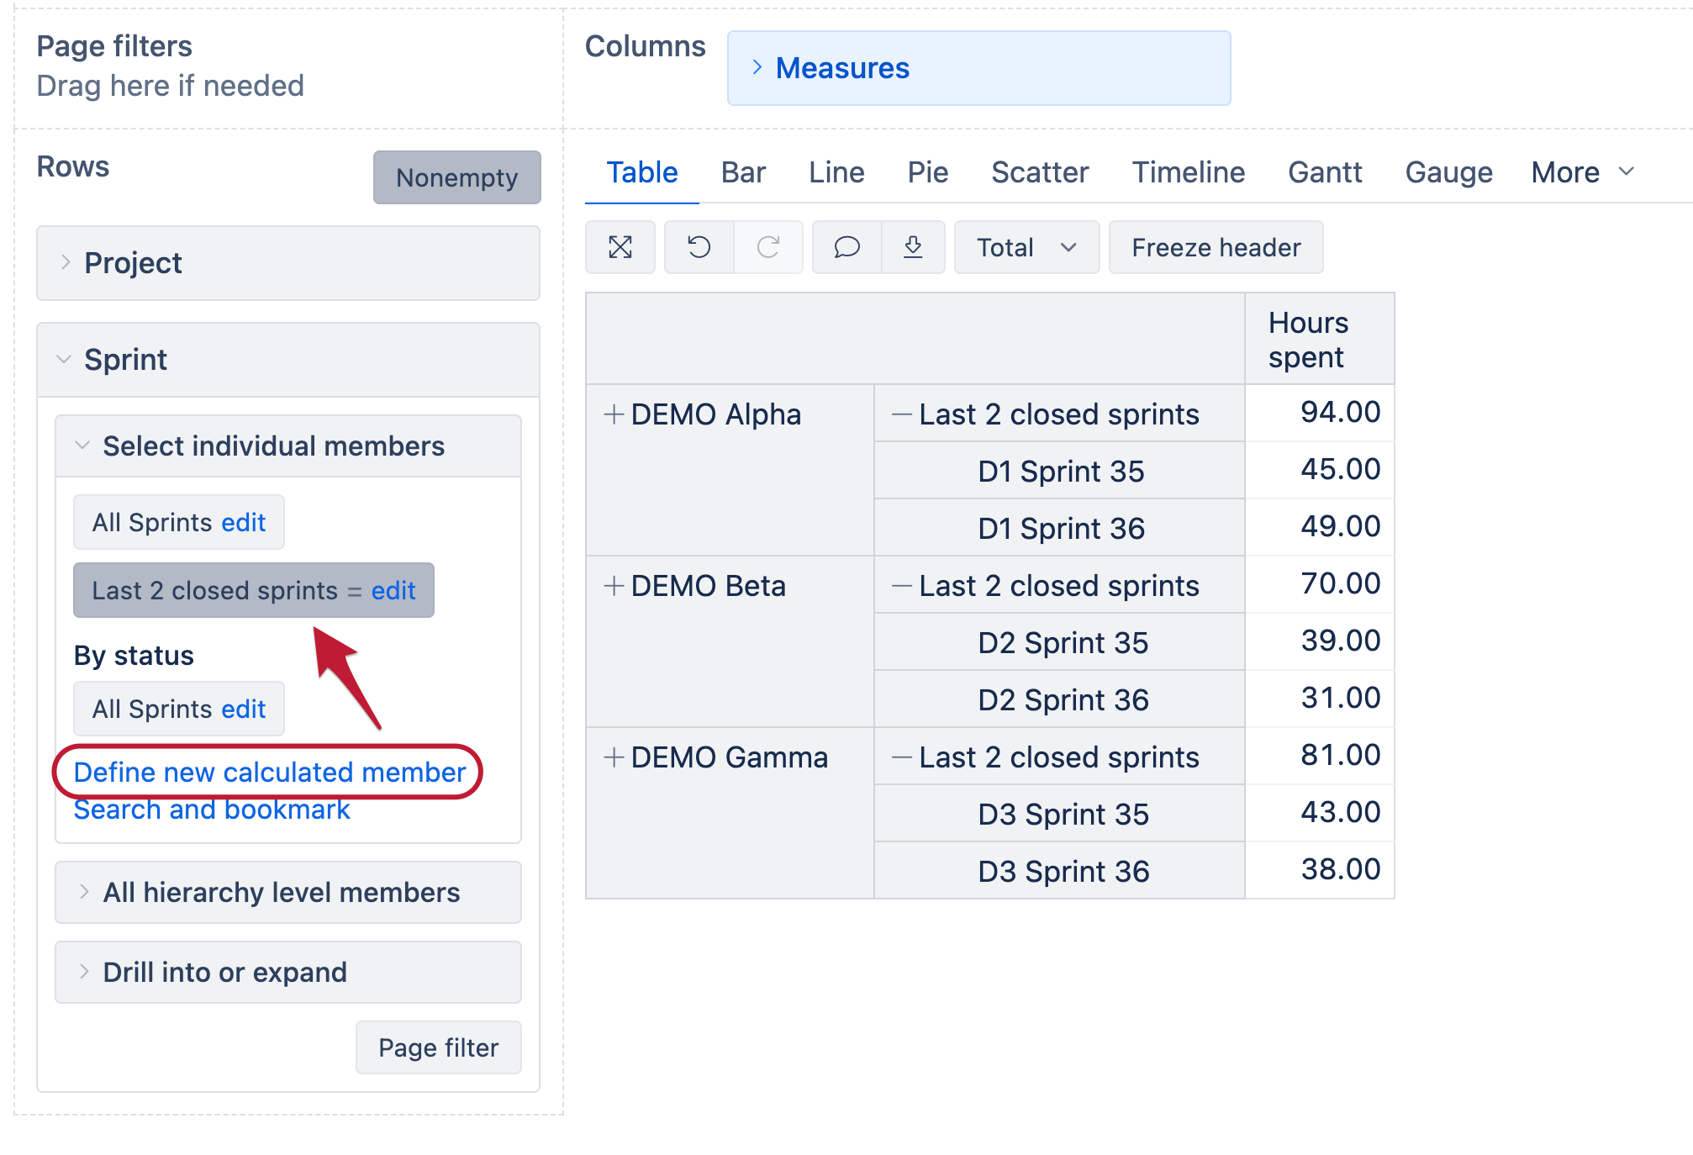Screen dimensions: 1693x1155
Task: Toggle Last 2 closed sprints member
Action: pyautogui.click(x=214, y=590)
